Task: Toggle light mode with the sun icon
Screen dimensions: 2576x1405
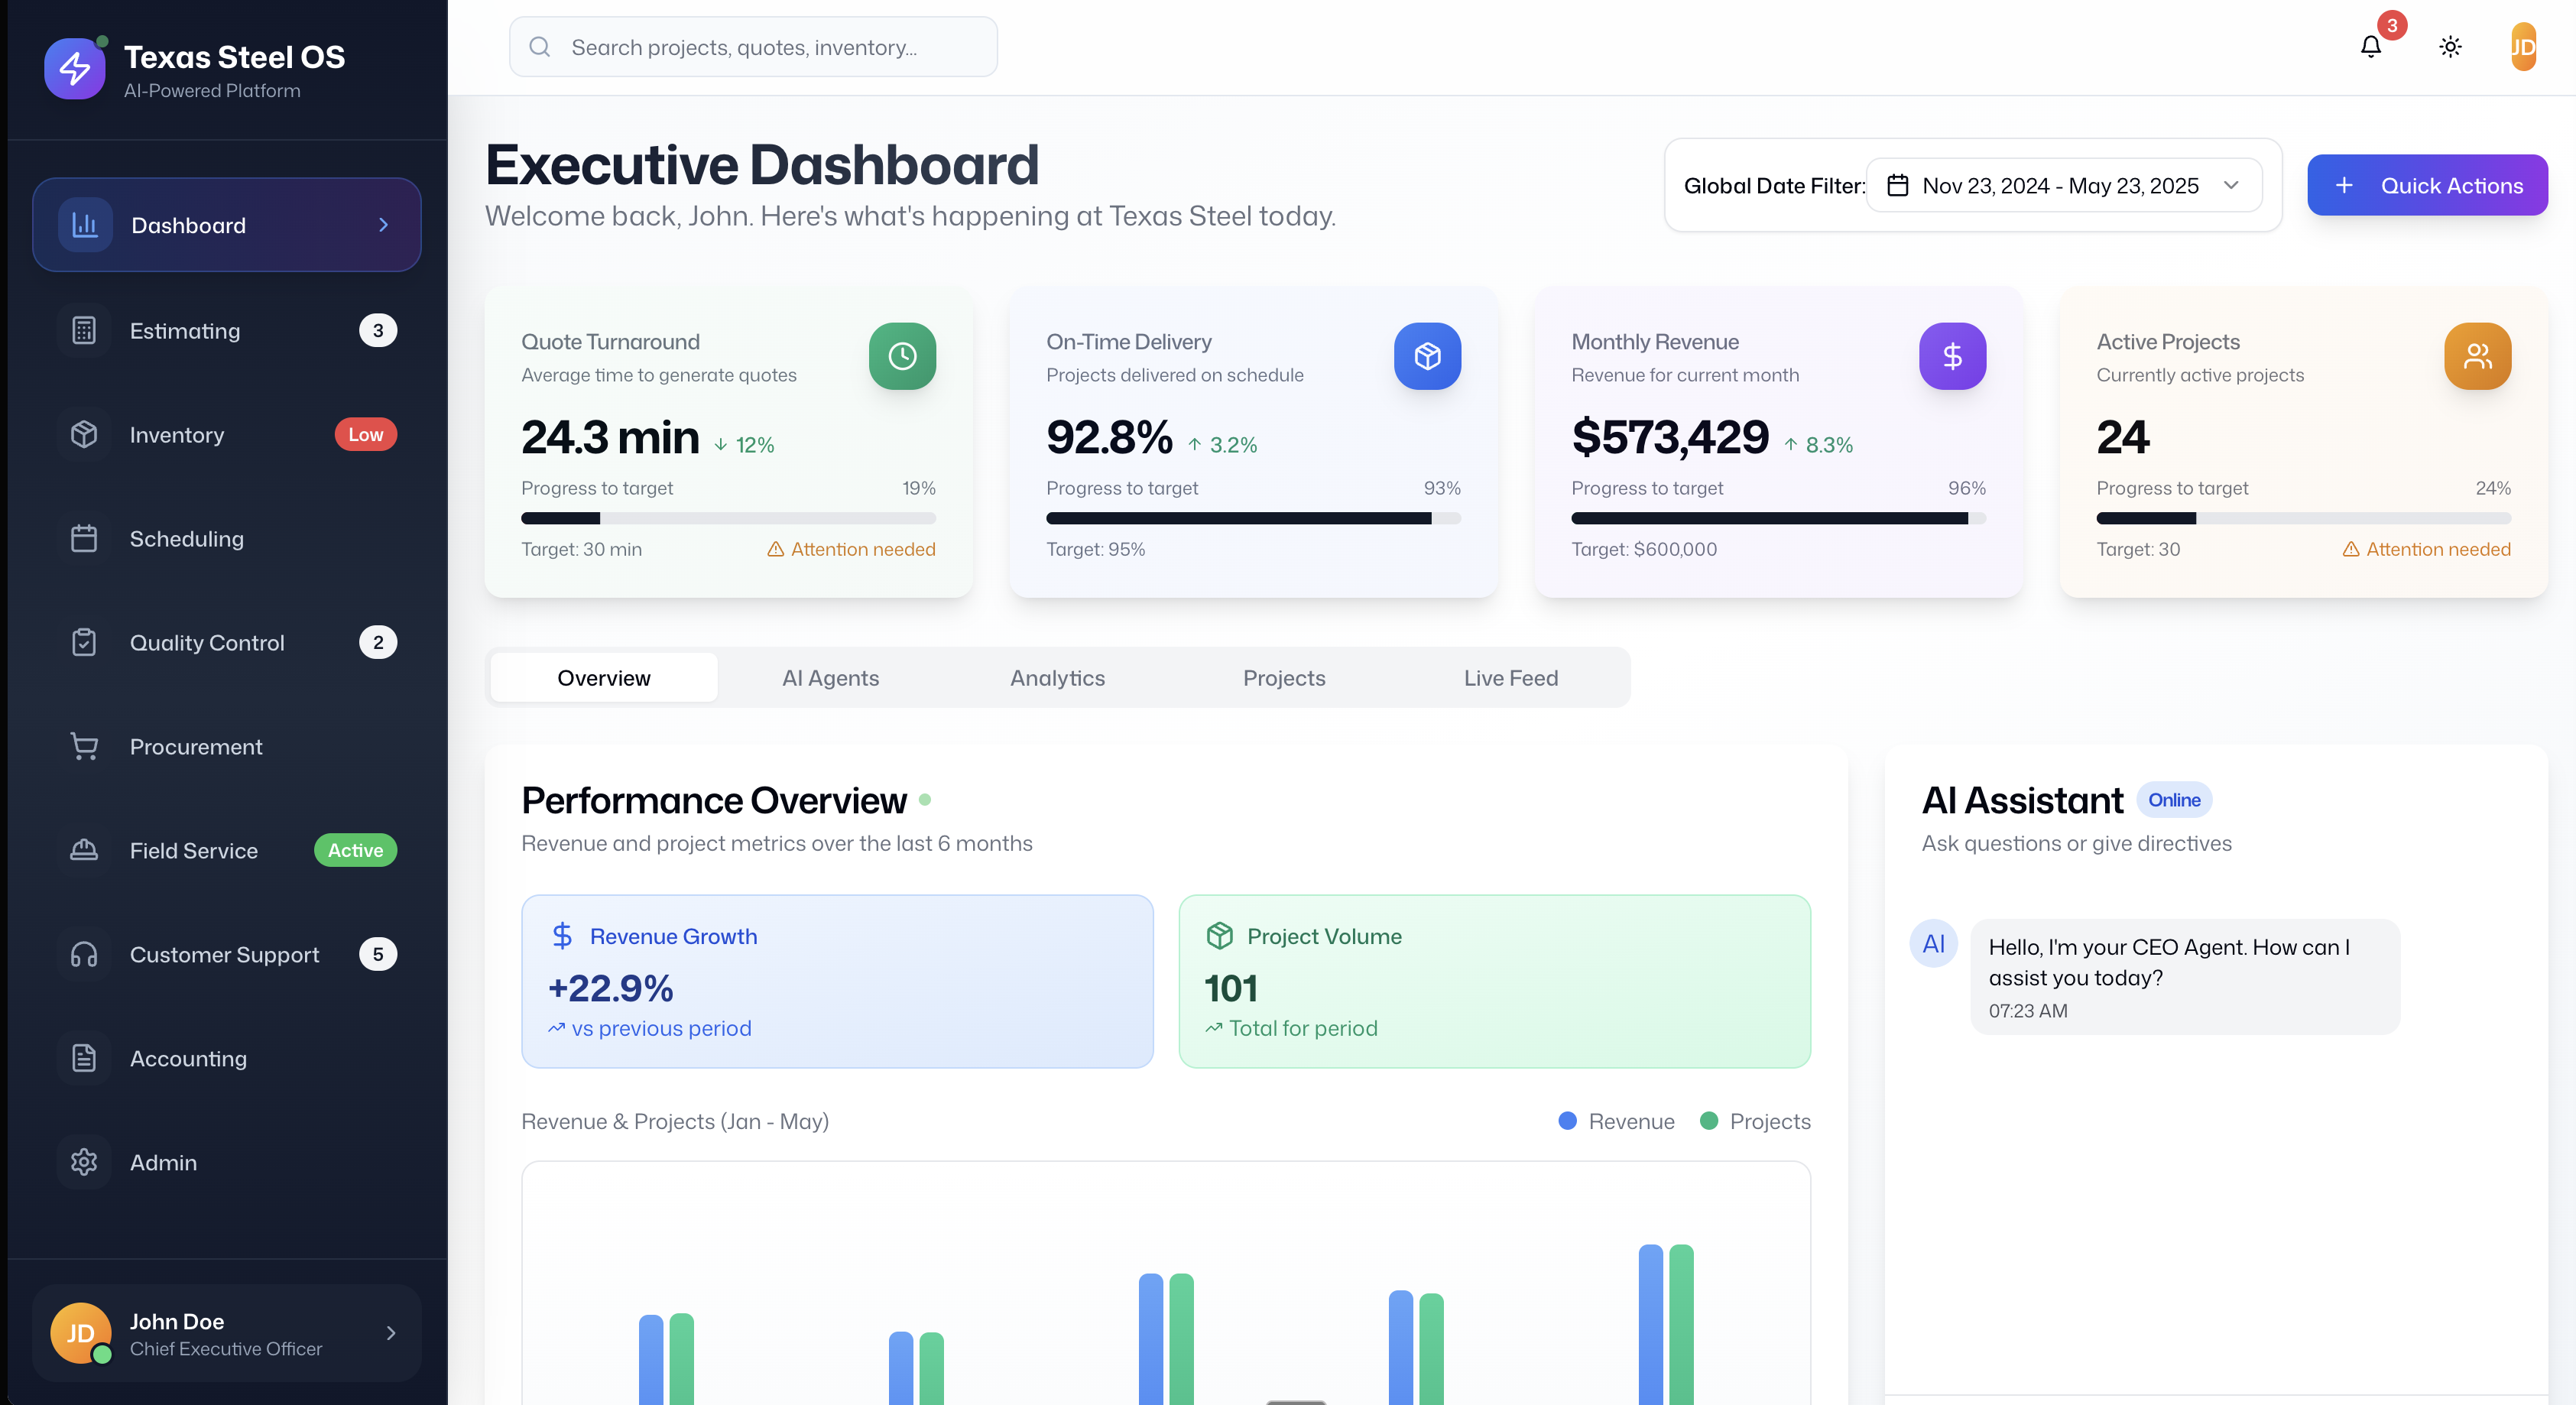Action: click(2450, 47)
